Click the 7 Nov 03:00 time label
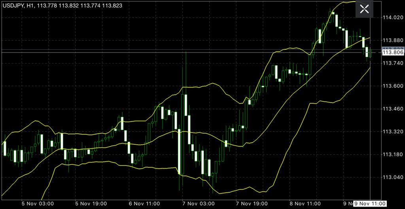This screenshot has height=209, width=405. tap(199, 203)
